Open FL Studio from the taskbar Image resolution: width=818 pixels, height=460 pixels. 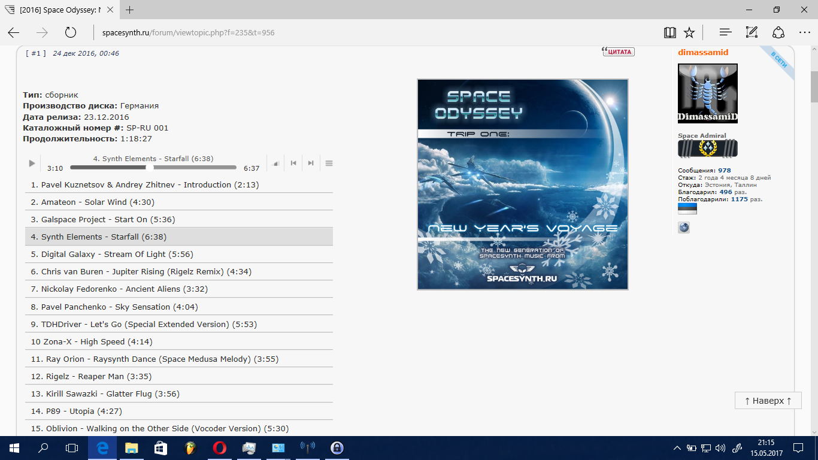click(189, 448)
